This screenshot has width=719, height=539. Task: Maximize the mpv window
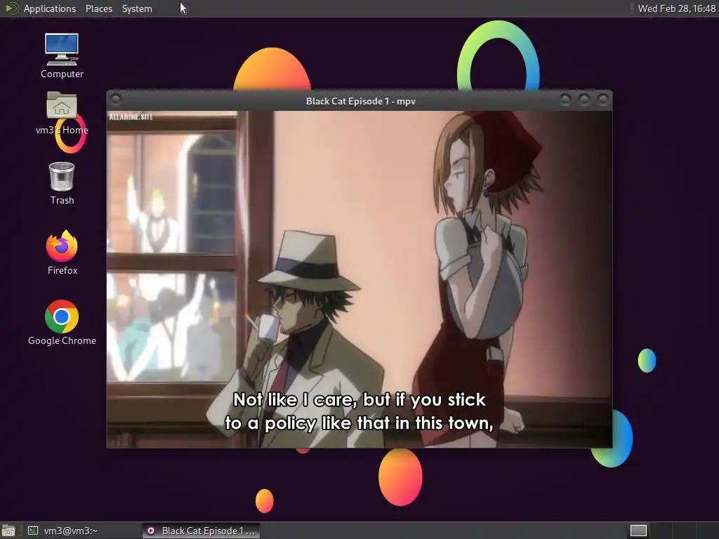583,100
